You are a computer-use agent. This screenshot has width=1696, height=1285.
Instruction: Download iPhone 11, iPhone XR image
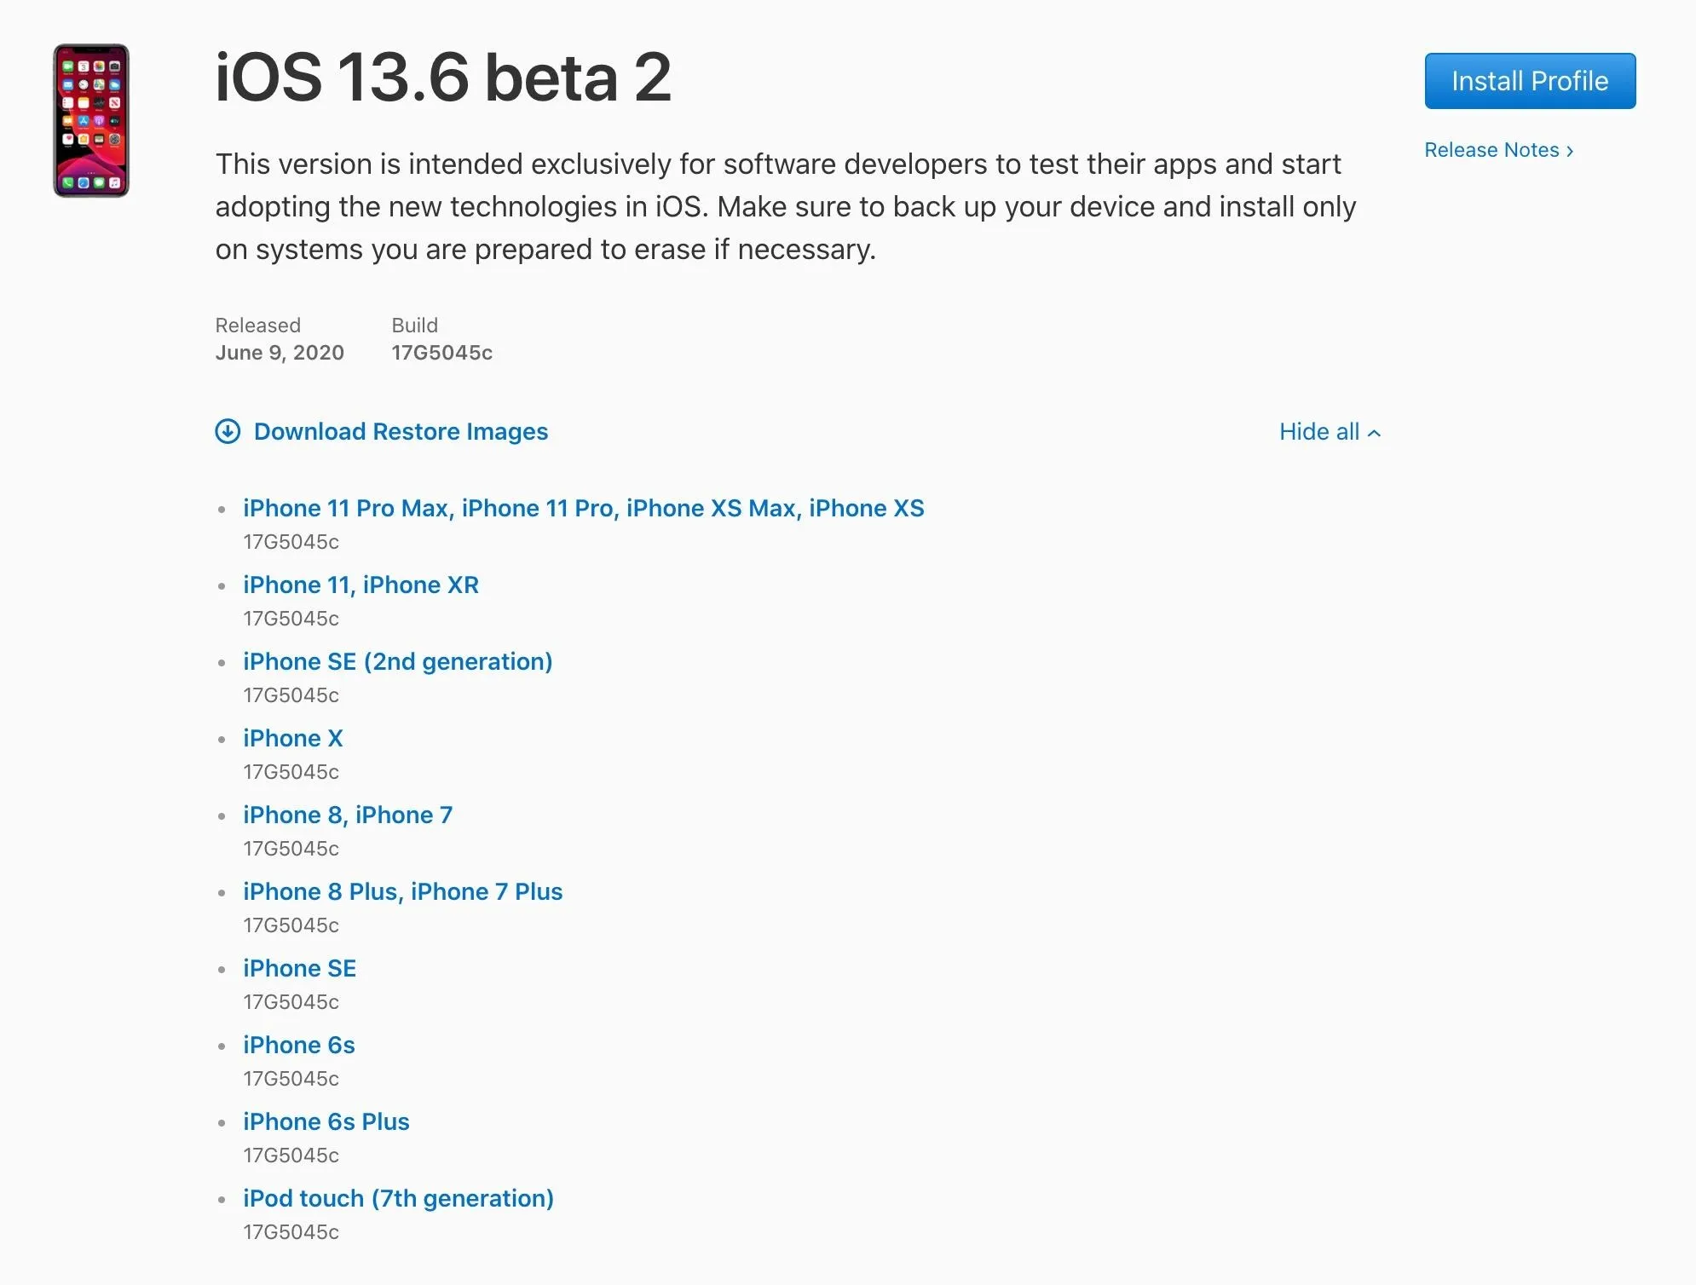[x=361, y=585]
